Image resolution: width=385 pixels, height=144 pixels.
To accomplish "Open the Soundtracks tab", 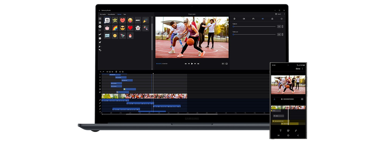I will [111, 14].
